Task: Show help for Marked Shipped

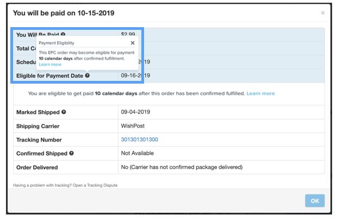Action: tap(64, 112)
